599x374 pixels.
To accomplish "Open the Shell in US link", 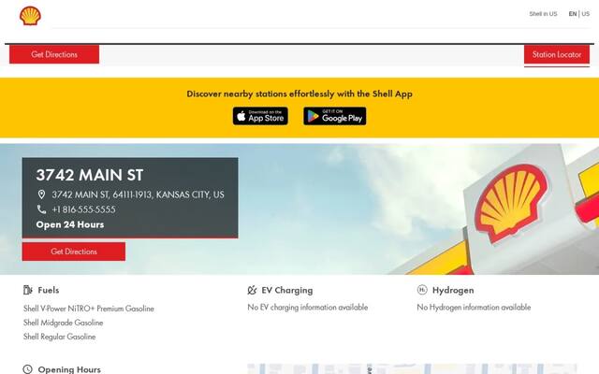I will pos(543,14).
